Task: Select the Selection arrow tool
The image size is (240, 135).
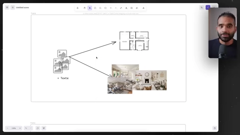Action: pos(90,8)
